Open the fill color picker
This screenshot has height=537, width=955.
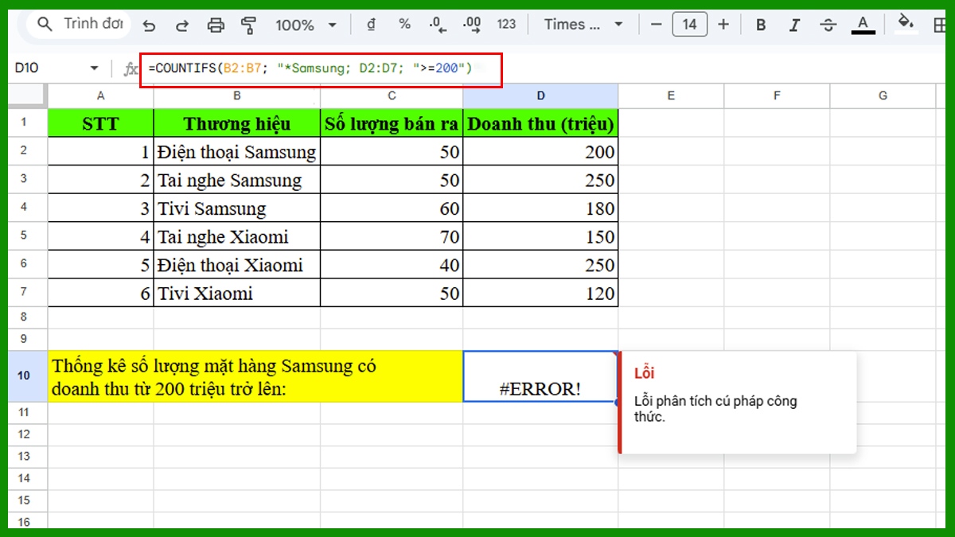(x=906, y=24)
